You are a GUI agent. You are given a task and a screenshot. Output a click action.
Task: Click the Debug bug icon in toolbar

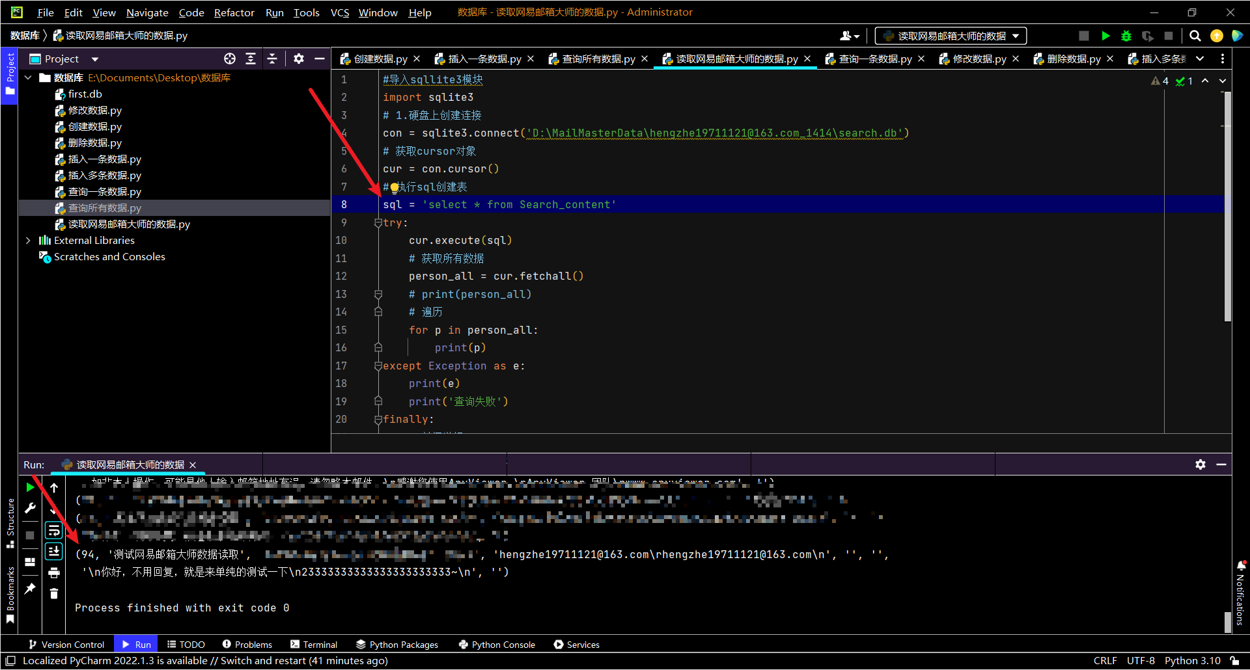[x=1126, y=36]
